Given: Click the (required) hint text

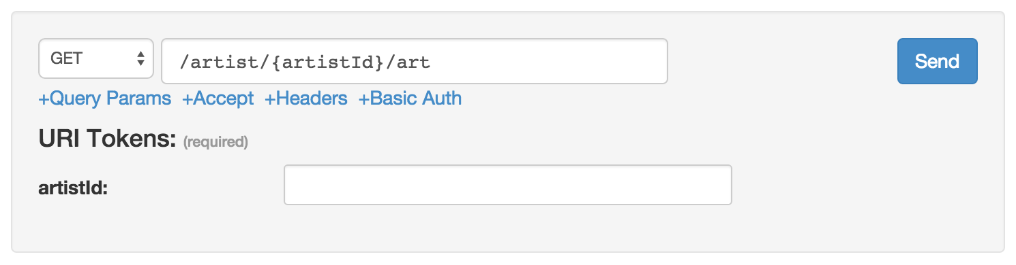Looking at the screenshot, I should pos(215,142).
